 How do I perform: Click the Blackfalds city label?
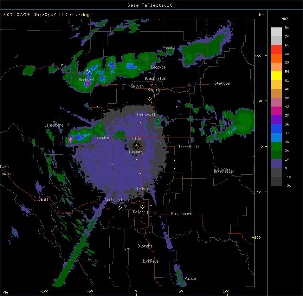tap(155, 78)
